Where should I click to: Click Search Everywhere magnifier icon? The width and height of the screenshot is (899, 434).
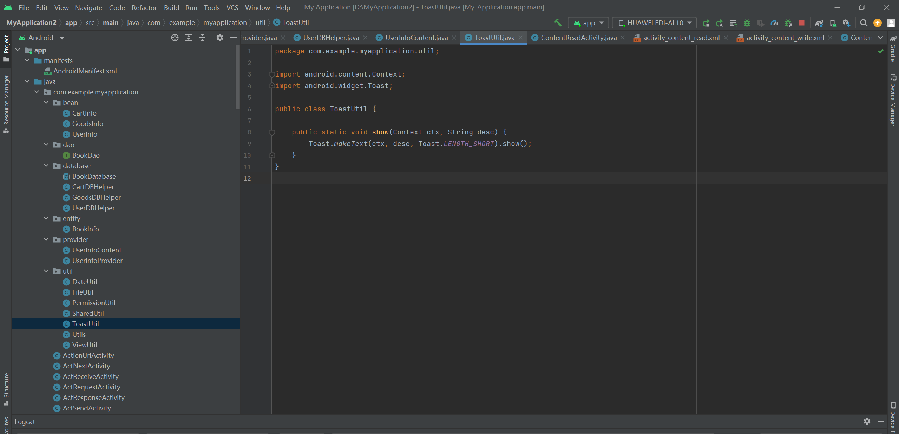(864, 23)
